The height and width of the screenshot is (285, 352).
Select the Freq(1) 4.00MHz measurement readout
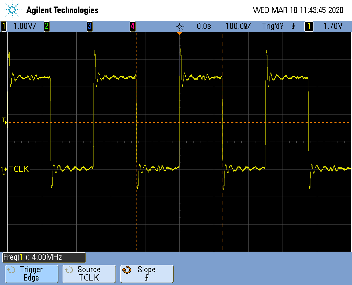[x=44, y=257]
